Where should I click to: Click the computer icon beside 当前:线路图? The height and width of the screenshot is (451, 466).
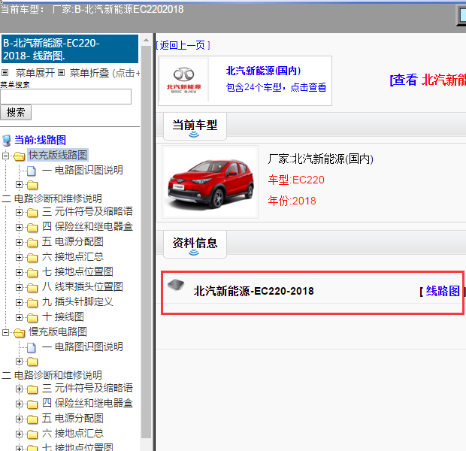pyautogui.click(x=7, y=141)
